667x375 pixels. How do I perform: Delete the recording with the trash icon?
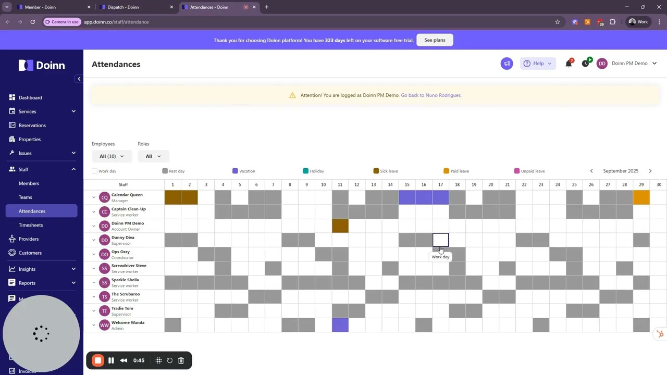tap(181, 360)
